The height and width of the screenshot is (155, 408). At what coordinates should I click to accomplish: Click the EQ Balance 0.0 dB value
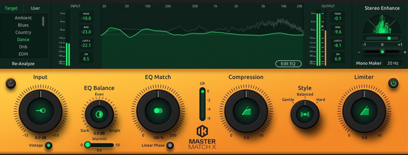tap(99, 133)
